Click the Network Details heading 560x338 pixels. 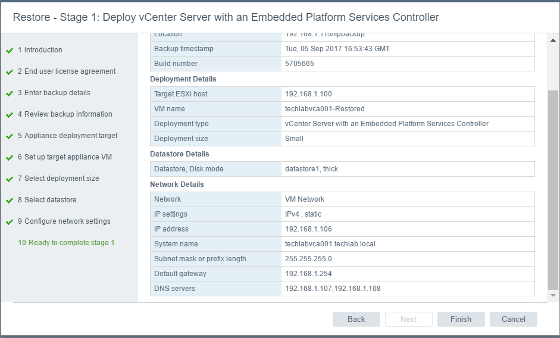tap(177, 184)
